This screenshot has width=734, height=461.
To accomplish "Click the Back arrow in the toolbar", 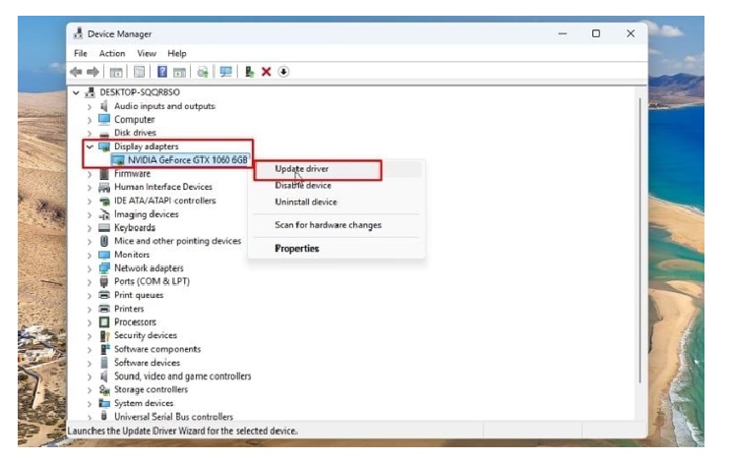I will (x=76, y=72).
